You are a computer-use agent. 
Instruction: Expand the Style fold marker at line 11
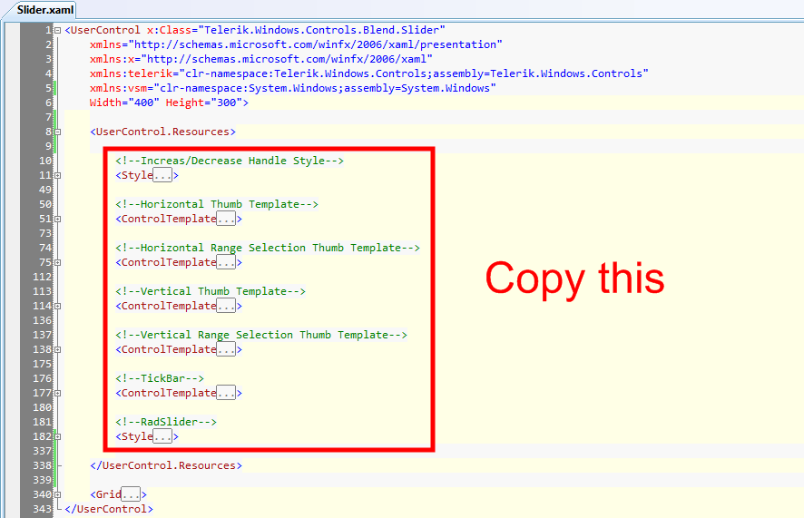[x=58, y=175]
